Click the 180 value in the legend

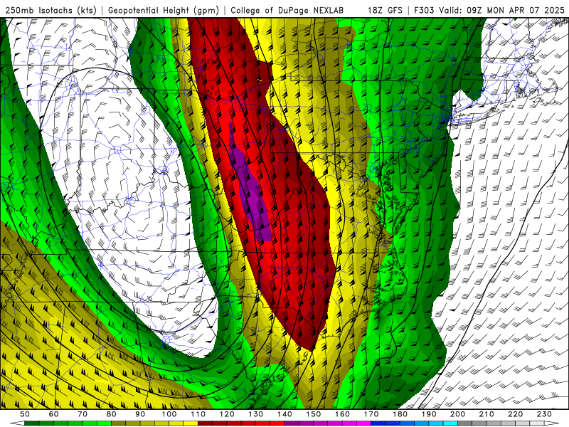click(x=400, y=414)
